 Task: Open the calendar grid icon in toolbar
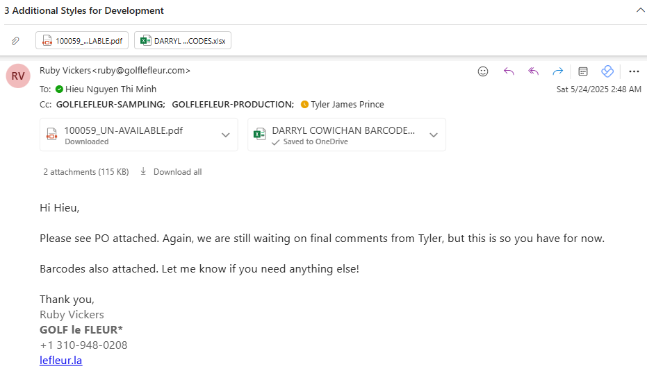coord(582,71)
